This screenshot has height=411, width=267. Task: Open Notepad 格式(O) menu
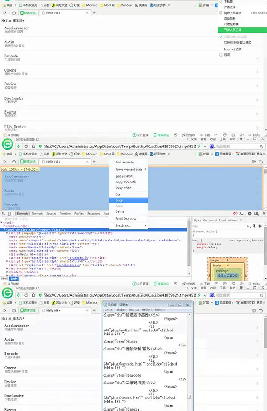click(x=134, y=310)
